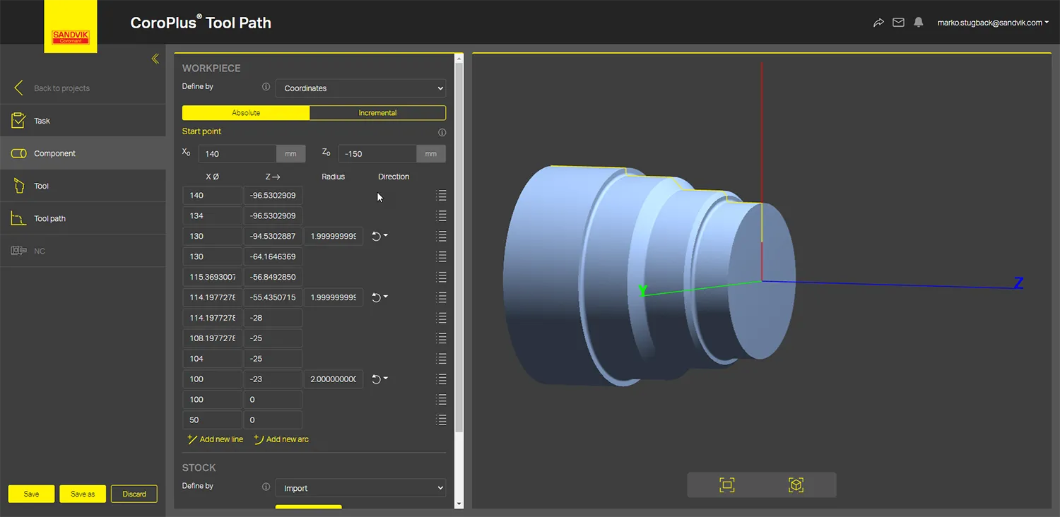Click the Discard button
Image resolution: width=1060 pixels, height=517 pixels.
tap(134, 494)
